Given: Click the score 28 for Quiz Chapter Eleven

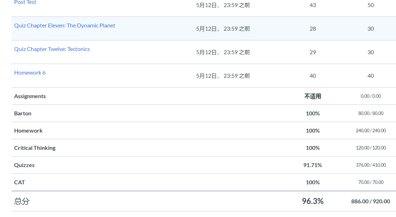Looking at the screenshot, I should point(312,29).
